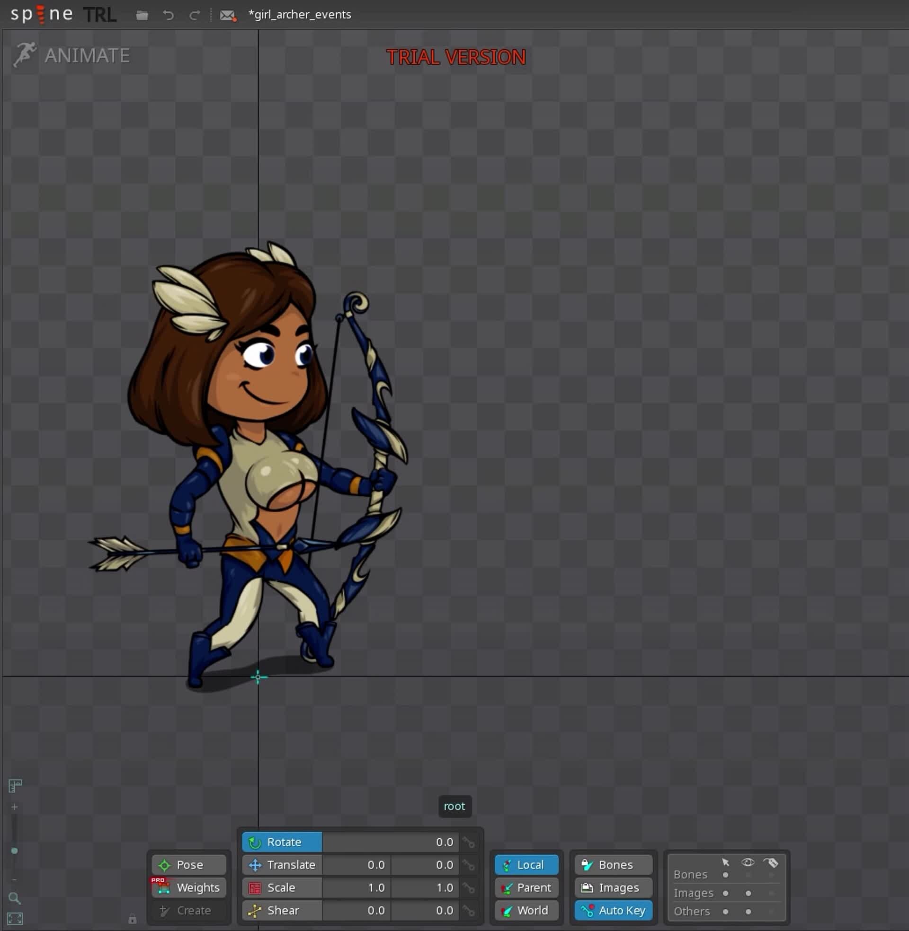Screen dimensions: 909x931
Task: Open a project using the folder icon
Action: pos(143,15)
